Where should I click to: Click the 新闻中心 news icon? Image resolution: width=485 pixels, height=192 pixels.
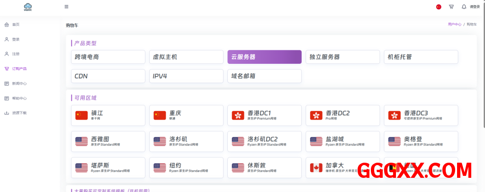click(x=7, y=83)
